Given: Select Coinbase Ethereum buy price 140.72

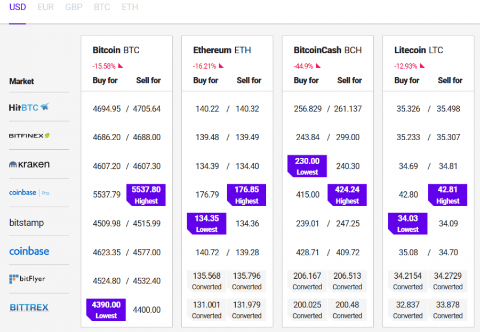Looking at the screenshot, I should pos(207,253).
